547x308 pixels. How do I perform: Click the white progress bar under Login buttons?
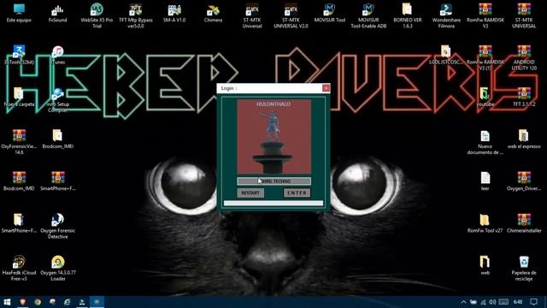(x=273, y=204)
